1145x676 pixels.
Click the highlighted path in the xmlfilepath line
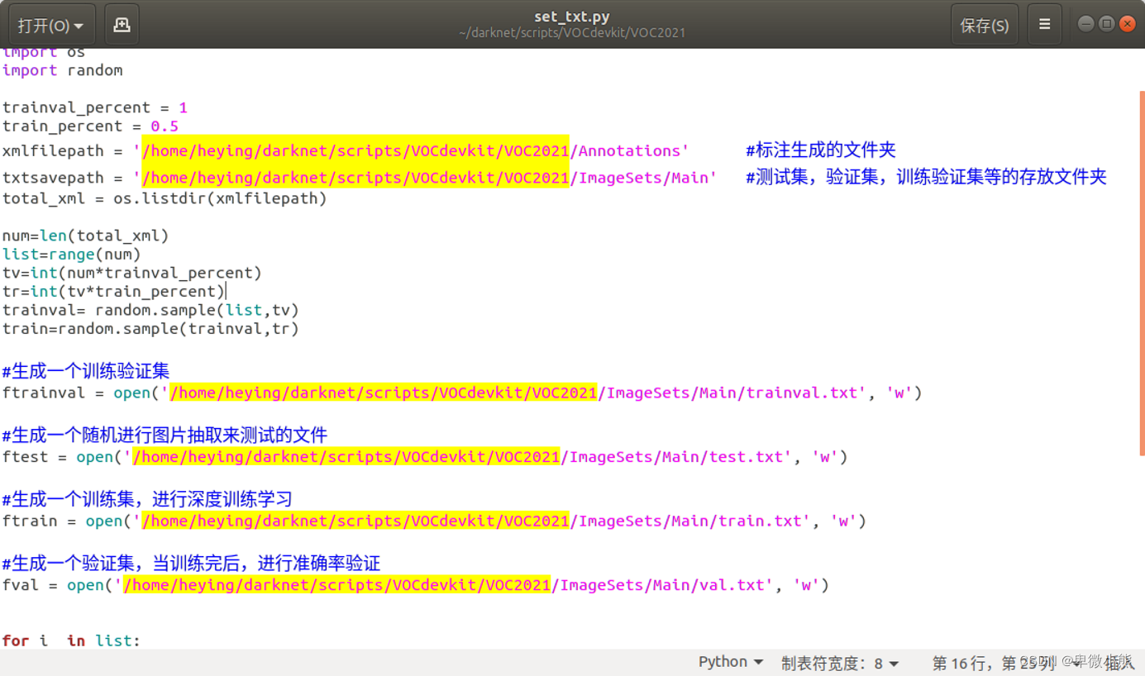click(355, 151)
